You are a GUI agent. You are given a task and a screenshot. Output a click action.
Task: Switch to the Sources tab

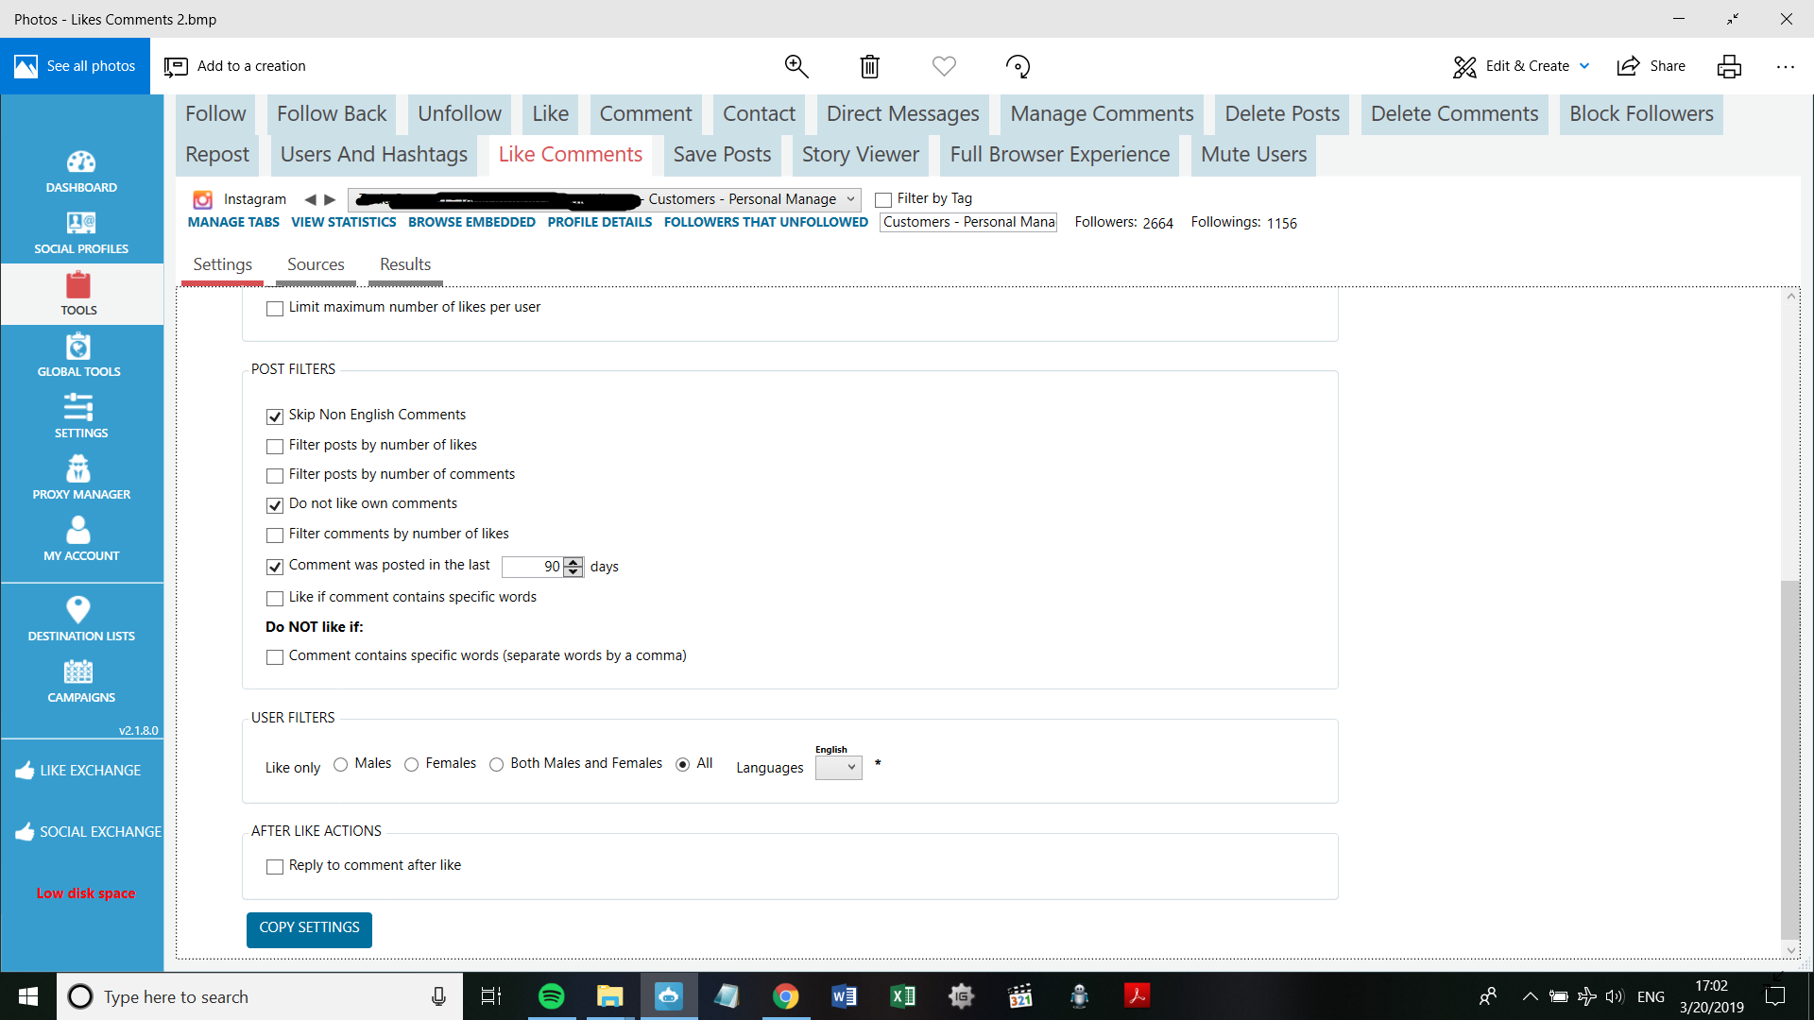tap(316, 265)
